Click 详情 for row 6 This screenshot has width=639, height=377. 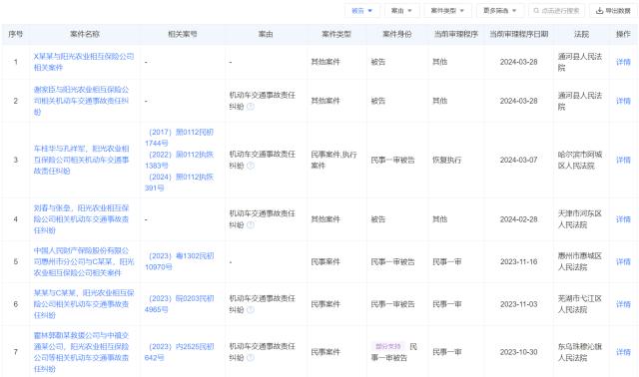623,304
